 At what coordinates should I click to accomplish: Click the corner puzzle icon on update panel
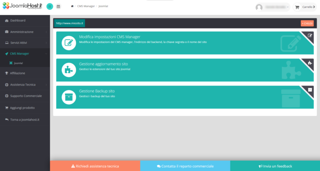(x=310, y=63)
